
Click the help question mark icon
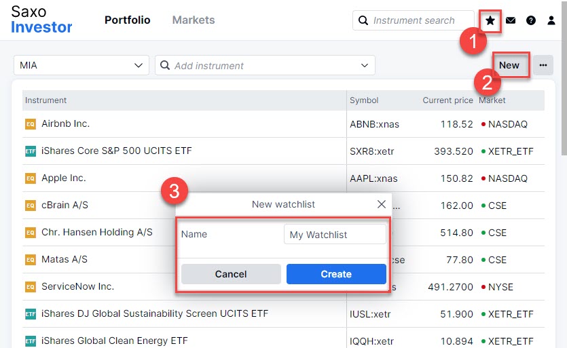pyautogui.click(x=531, y=20)
